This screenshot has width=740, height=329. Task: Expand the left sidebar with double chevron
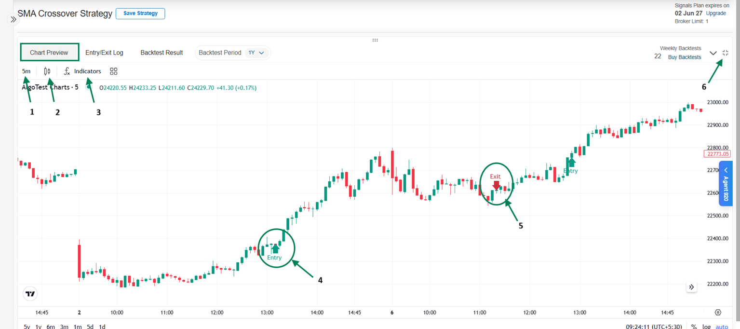tap(13, 20)
